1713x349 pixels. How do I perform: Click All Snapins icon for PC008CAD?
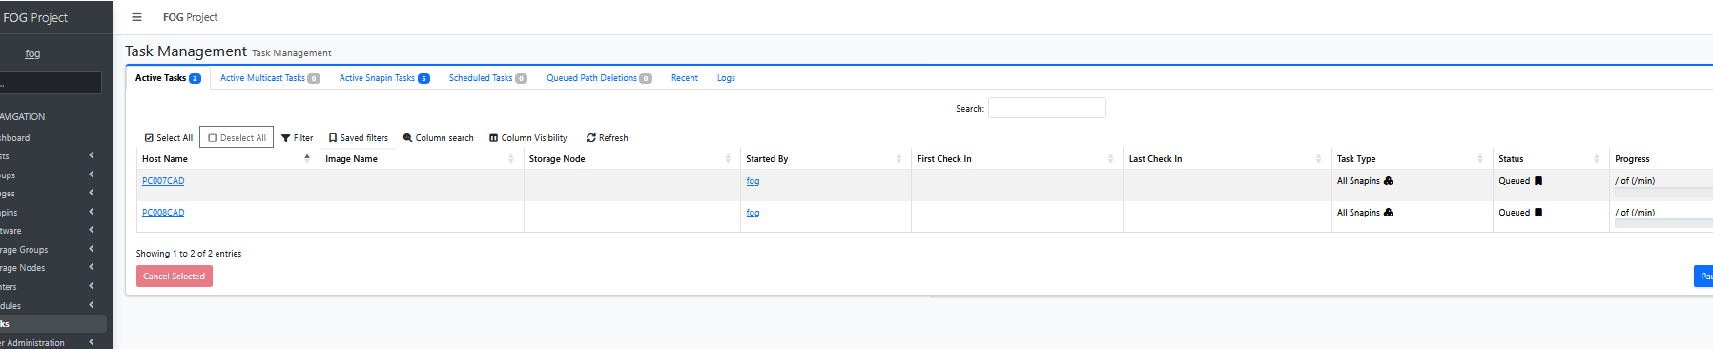pos(1388,213)
